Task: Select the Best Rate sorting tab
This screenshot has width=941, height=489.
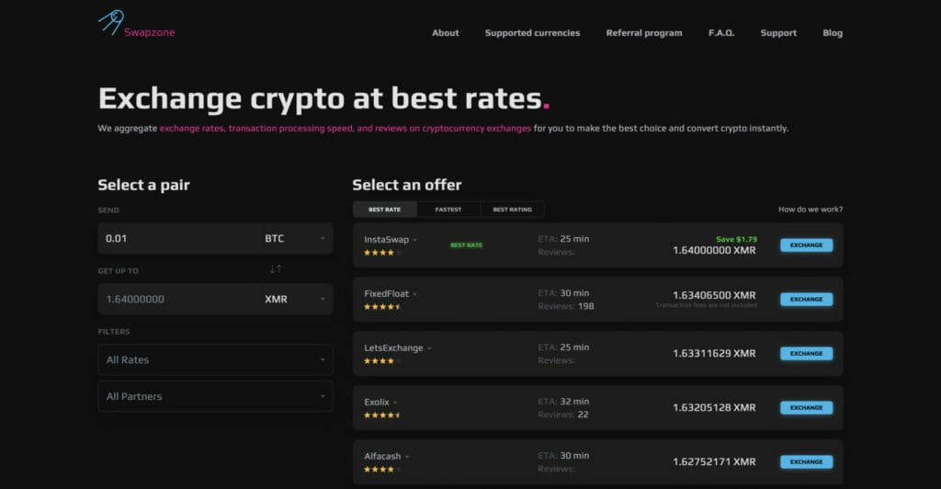Action: point(385,210)
